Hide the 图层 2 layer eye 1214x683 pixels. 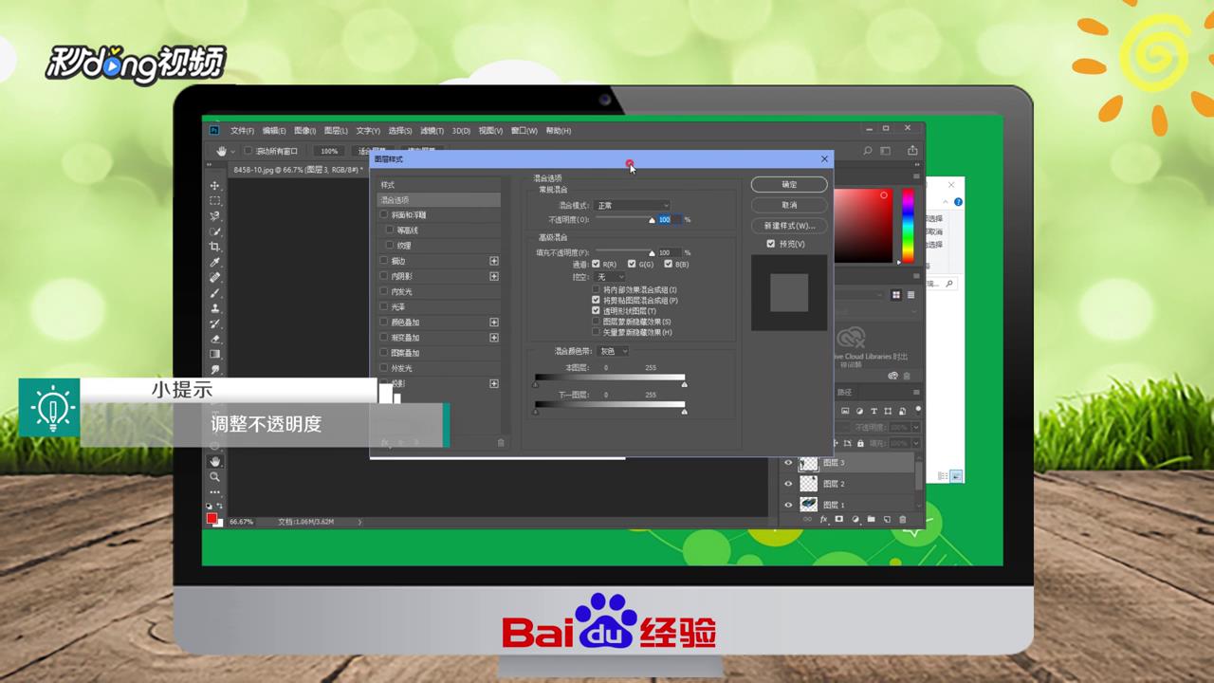click(787, 484)
